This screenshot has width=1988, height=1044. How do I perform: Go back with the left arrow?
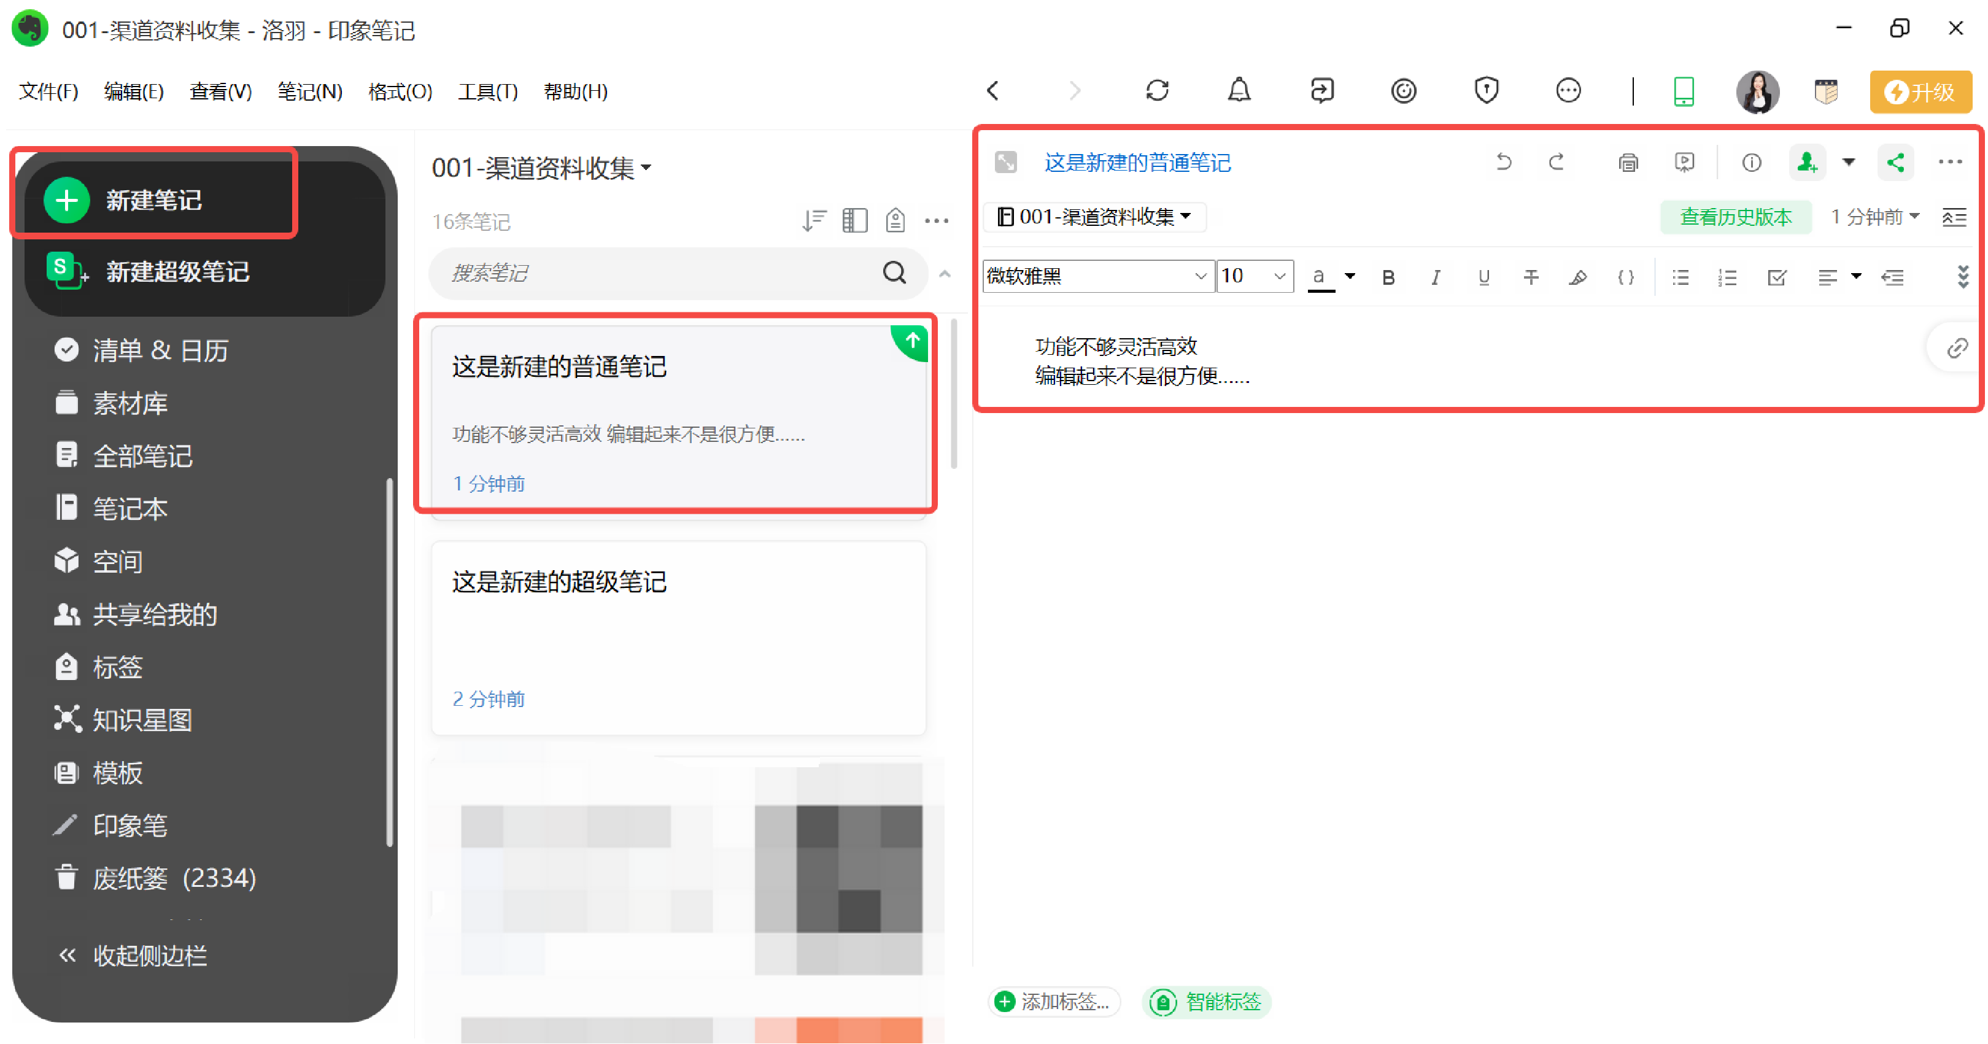pos(993,91)
